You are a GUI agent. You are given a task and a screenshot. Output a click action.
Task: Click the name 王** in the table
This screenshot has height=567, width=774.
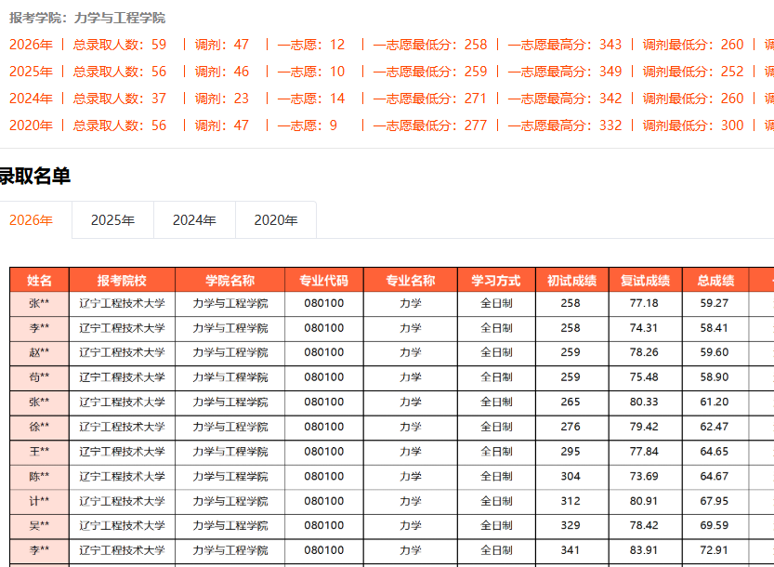pyautogui.click(x=39, y=452)
